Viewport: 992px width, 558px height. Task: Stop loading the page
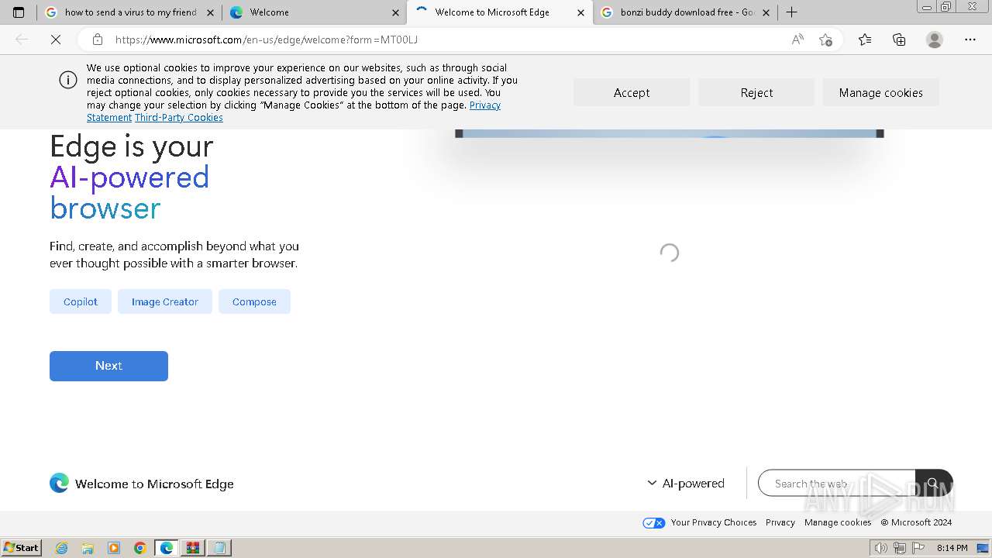(x=56, y=40)
